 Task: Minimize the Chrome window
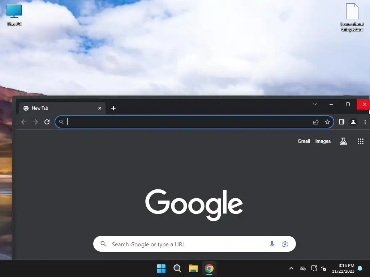331,104
